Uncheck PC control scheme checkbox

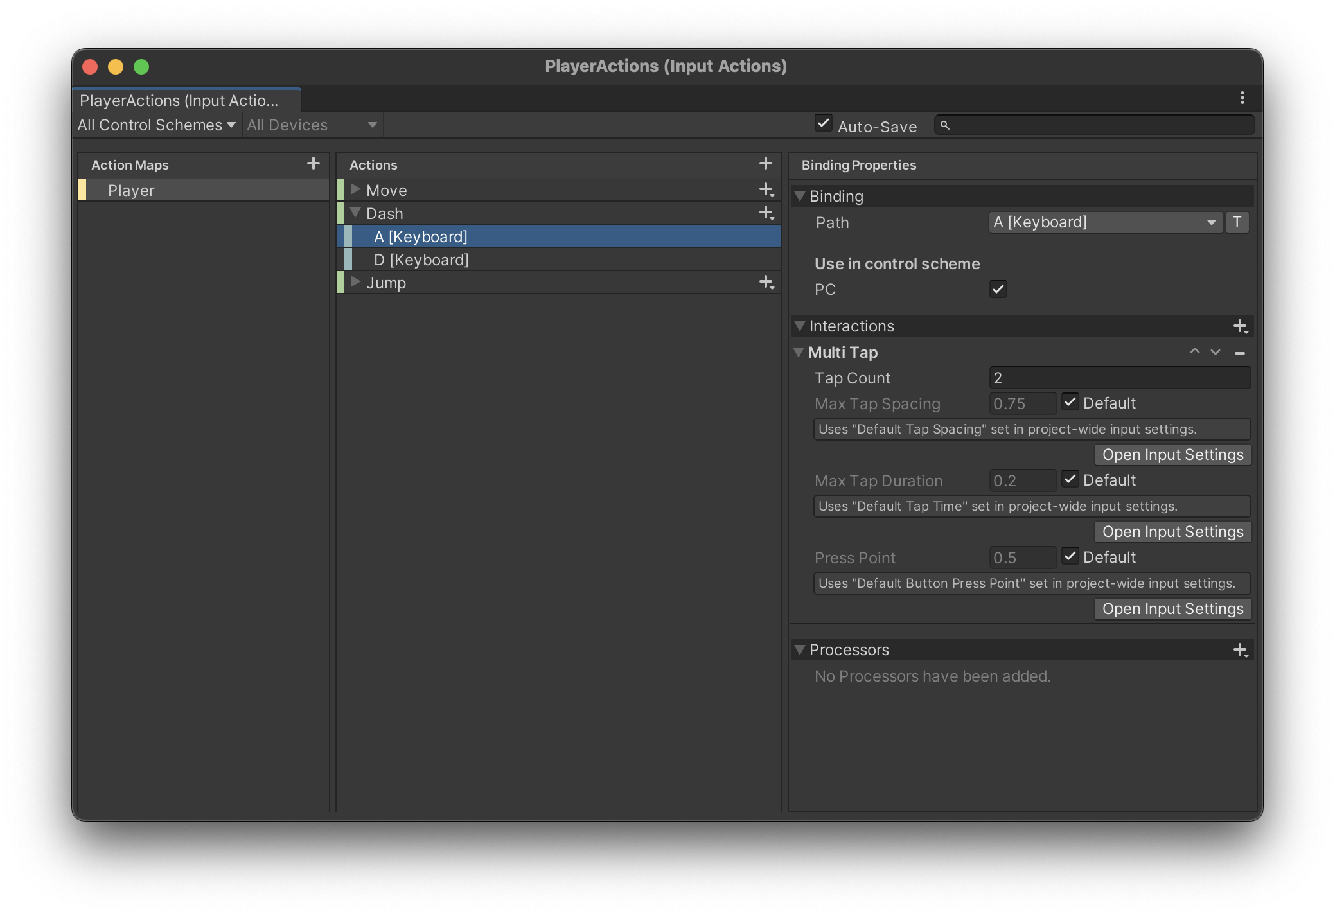tap(998, 289)
